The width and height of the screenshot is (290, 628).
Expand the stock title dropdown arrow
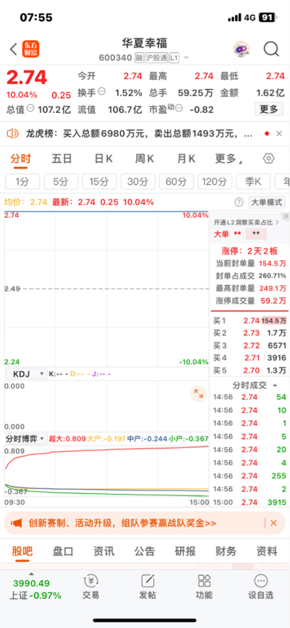(186, 58)
